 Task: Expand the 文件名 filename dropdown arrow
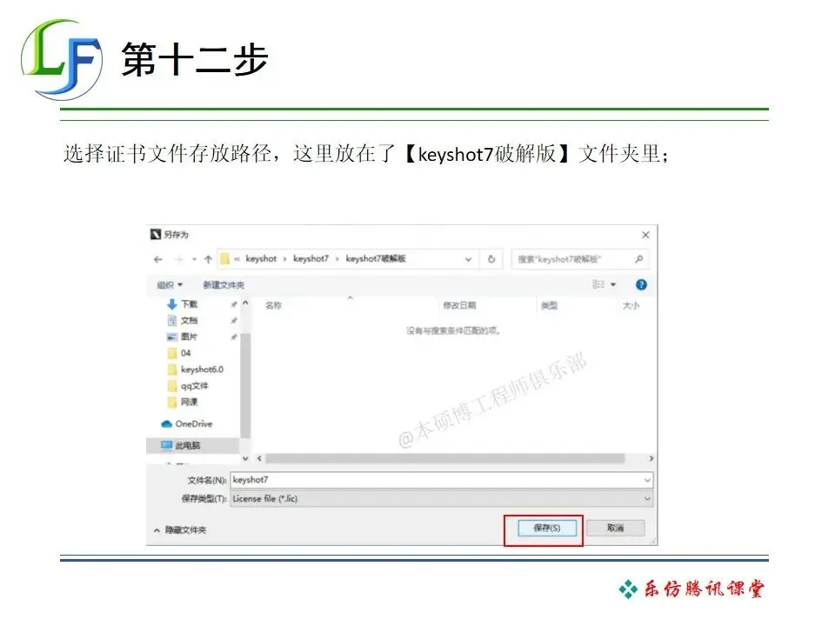click(647, 480)
